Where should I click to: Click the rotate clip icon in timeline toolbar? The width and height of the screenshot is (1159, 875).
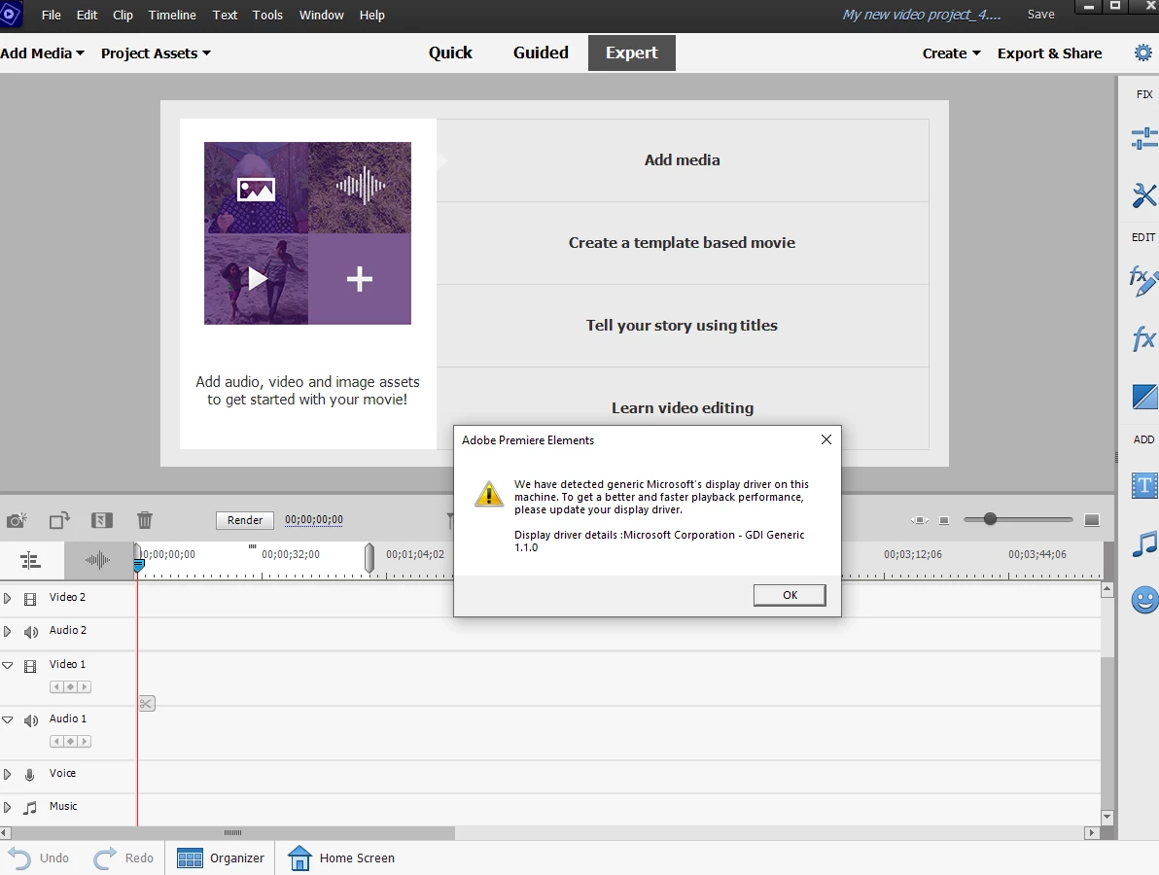(59, 520)
